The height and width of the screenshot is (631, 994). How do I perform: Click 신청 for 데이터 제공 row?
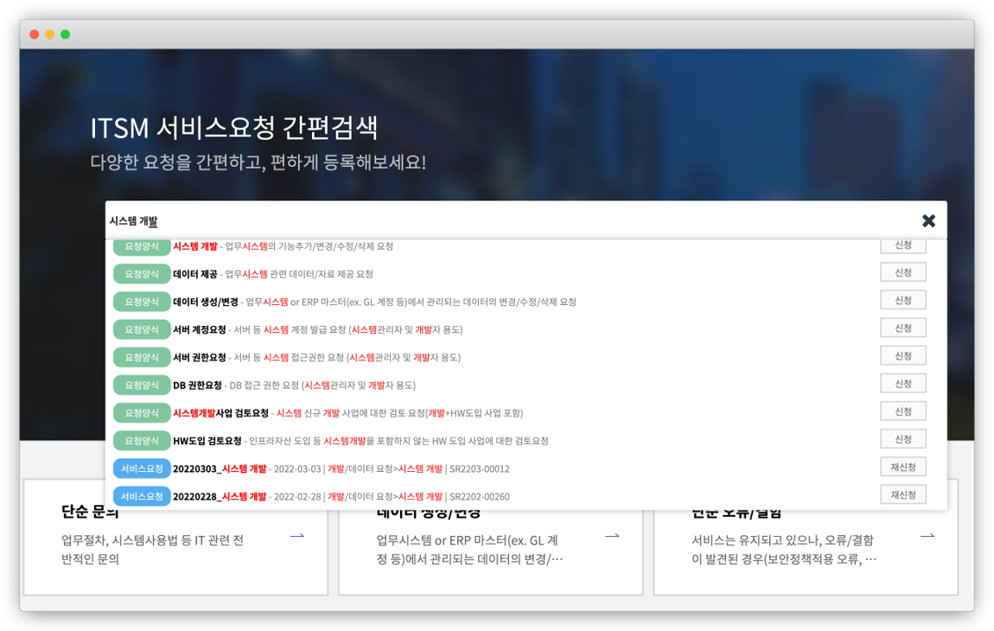(902, 272)
